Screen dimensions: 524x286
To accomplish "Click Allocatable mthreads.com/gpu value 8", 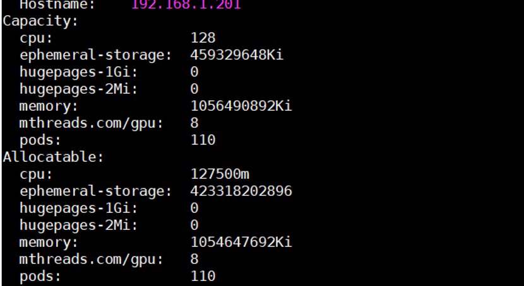I will [x=194, y=259].
